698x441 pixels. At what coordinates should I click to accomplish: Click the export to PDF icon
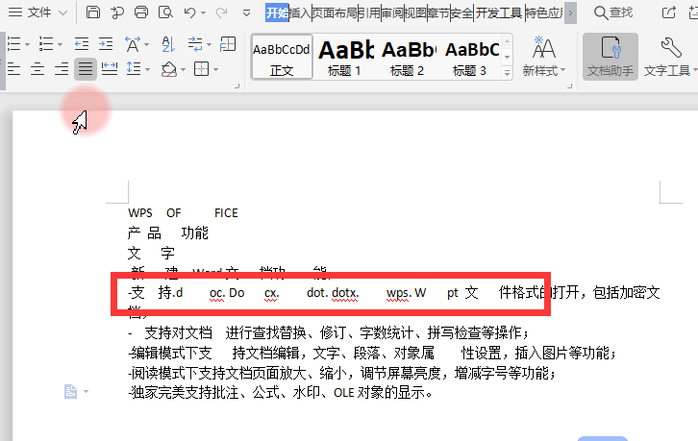pos(117,12)
